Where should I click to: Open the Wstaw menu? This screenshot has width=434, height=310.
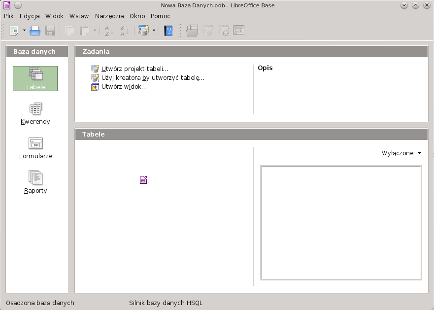coord(79,16)
